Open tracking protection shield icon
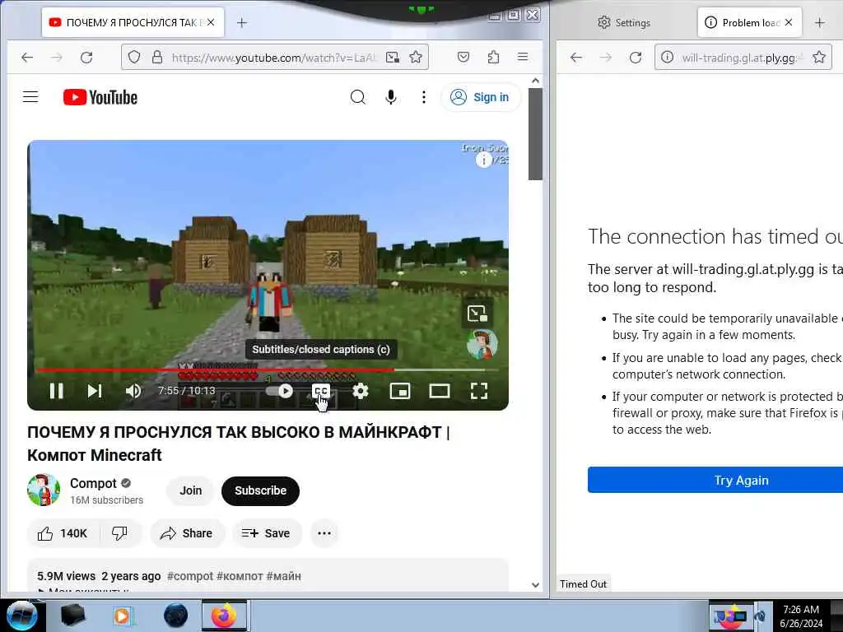 point(134,57)
